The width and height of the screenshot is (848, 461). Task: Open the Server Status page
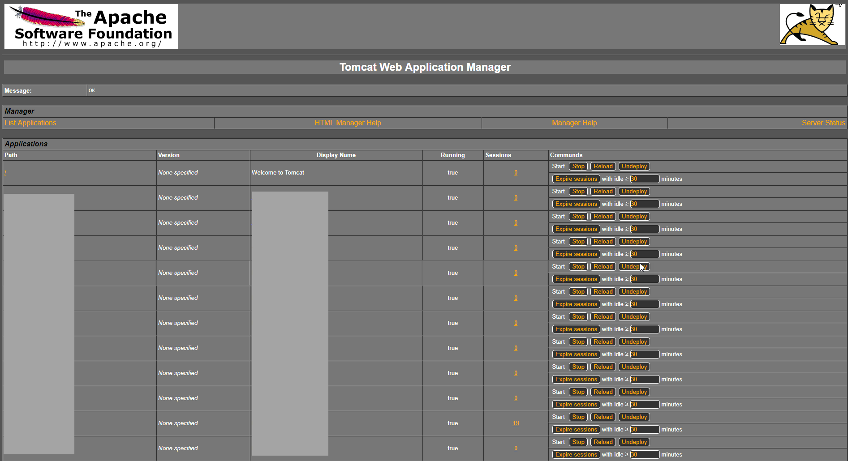pyautogui.click(x=823, y=123)
